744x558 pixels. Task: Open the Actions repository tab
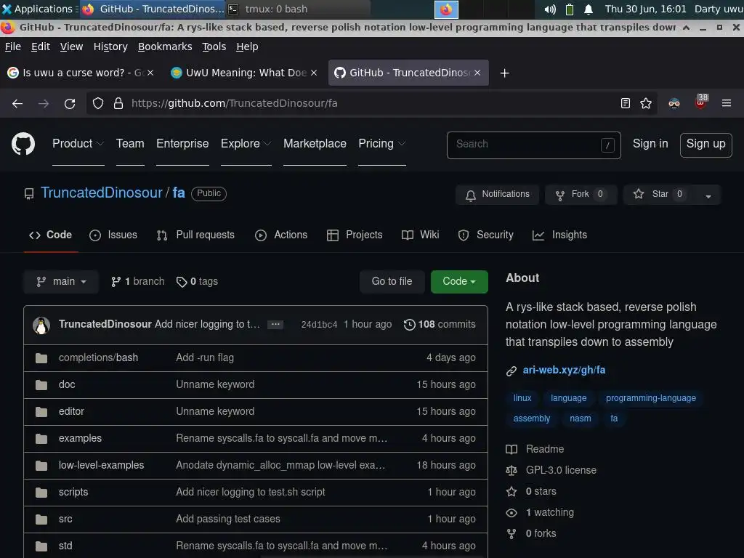point(281,235)
